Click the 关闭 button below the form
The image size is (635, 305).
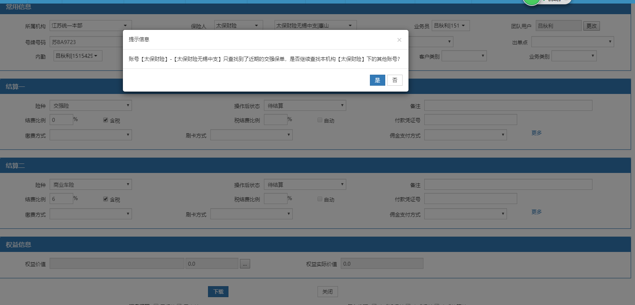click(327, 292)
